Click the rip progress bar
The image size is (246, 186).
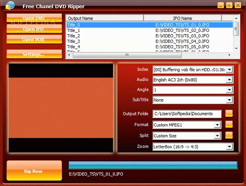click(x=153, y=165)
